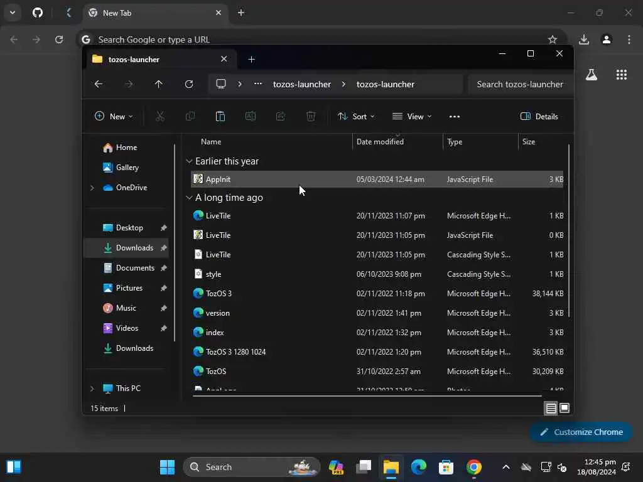This screenshot has height=482, width=643.
Task: Expand This PC in navigation pane
Action: [92, 388]
